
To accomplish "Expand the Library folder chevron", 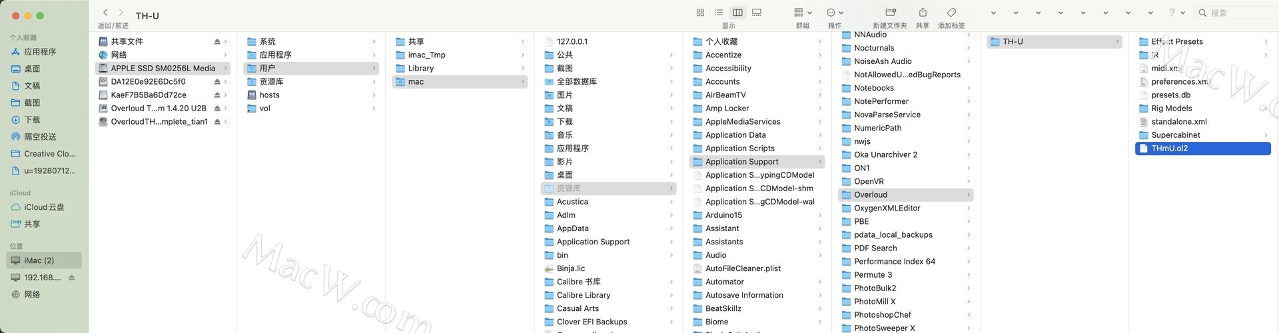I will tap(522, 68).
